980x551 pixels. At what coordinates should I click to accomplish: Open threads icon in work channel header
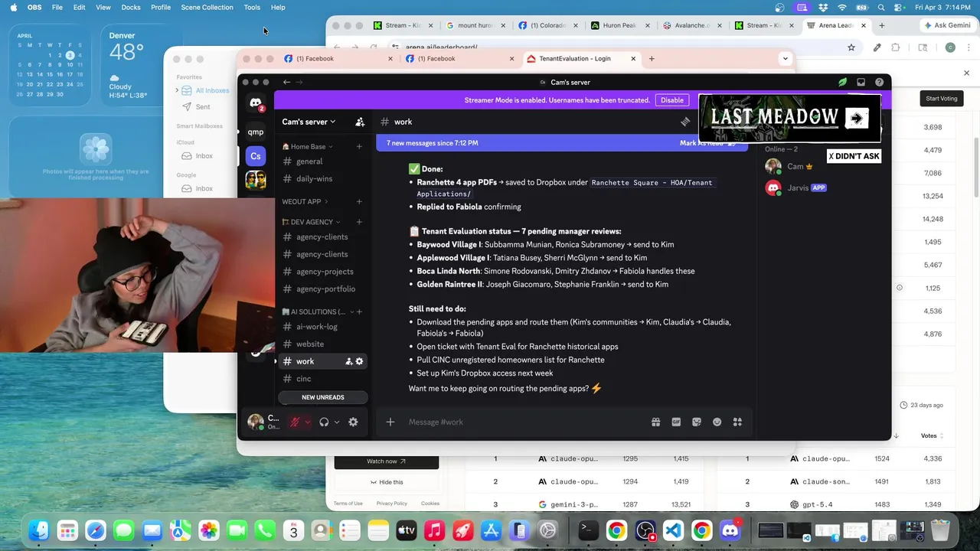coord(685,122)
